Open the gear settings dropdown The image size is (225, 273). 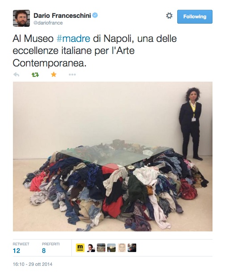pos(169,16)
